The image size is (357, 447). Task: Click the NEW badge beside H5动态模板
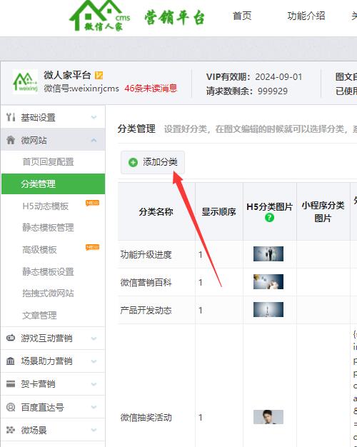pyautogui.click(x=93, y=203)
